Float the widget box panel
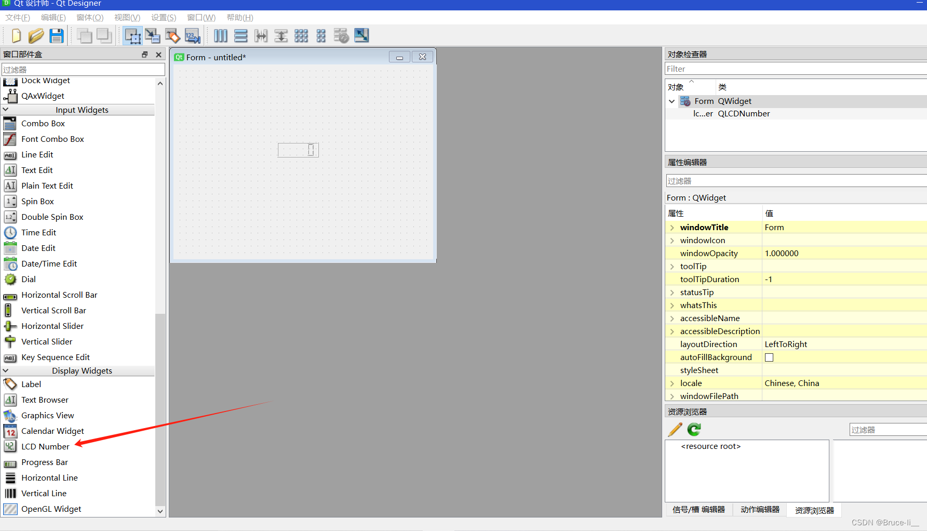Viewport: 927px width, 531px height. pyautogui.click(x=145, y=54)
